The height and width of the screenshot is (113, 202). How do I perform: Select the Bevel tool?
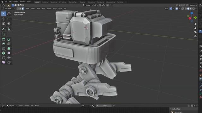tap(3, 44)
